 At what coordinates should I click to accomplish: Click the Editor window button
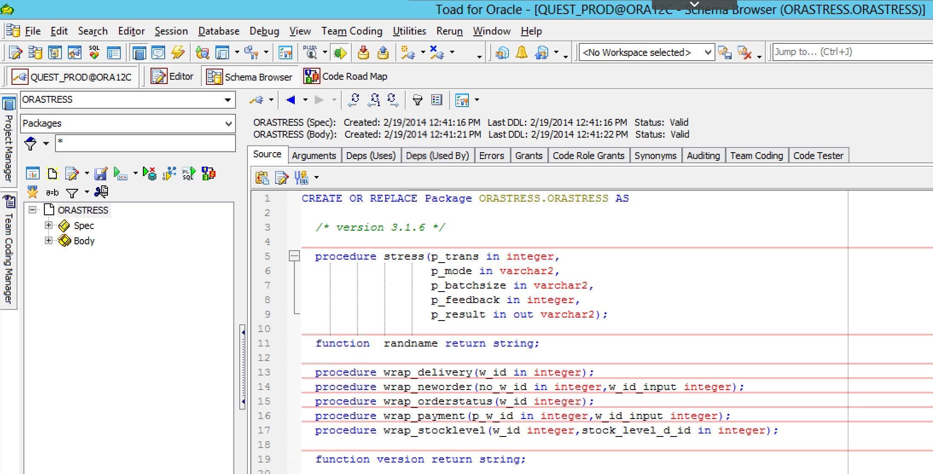(x=172, y=77)
